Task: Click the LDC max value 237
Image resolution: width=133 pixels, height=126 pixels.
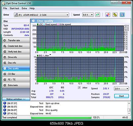Action: (x=52, y=94)
